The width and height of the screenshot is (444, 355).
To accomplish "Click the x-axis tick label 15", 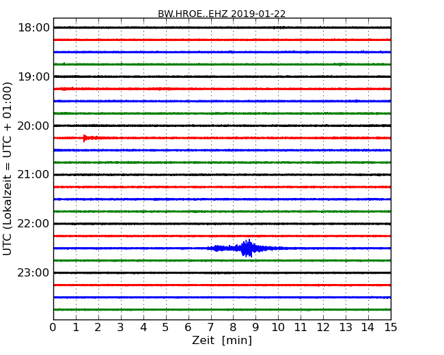I will pyautogui.click(x=391, y=327).
